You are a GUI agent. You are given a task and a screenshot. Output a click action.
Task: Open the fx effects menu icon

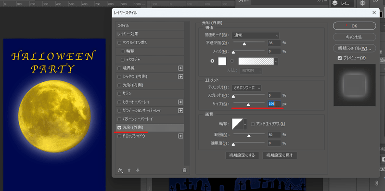[120, 170]
